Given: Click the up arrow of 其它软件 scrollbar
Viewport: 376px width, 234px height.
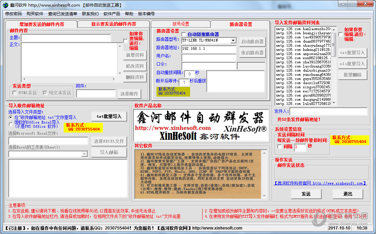Looking at the screenshot, I should point(264,153).
